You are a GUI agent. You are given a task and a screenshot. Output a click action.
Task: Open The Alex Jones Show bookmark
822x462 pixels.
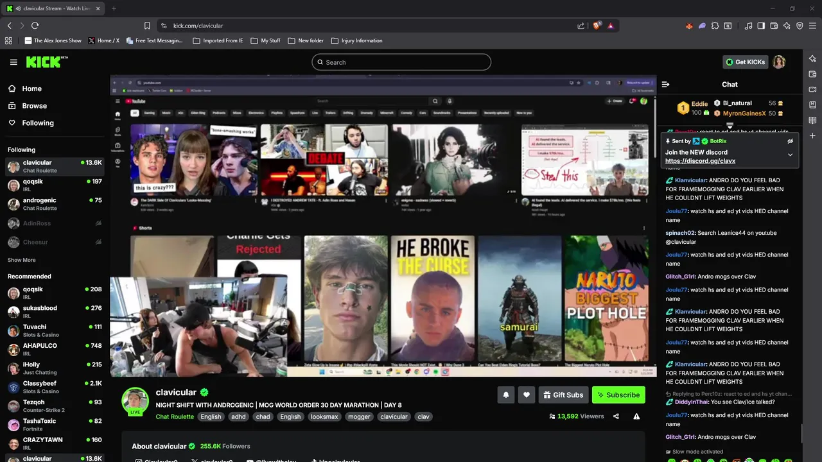pos(53,40)
